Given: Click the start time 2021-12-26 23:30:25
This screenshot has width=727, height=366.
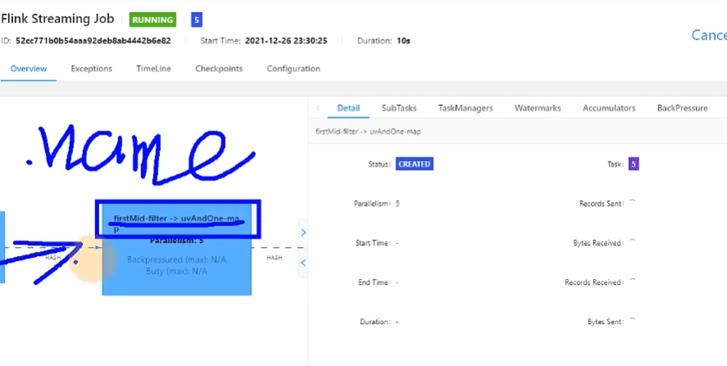Looking at the screenshot, I should pos(286,41).
